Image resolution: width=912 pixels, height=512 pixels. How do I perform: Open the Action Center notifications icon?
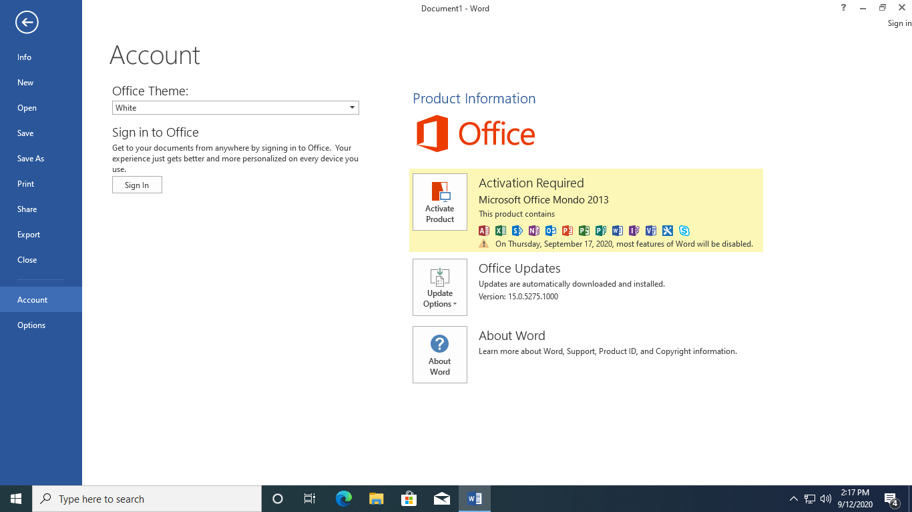891,499
